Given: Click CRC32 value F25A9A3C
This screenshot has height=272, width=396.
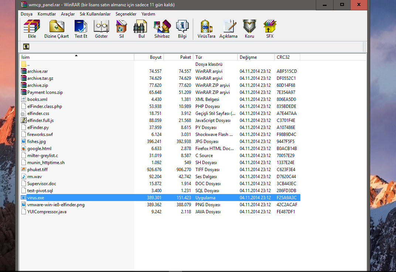Looking at the screenshot, I should [x=286, y=197].
